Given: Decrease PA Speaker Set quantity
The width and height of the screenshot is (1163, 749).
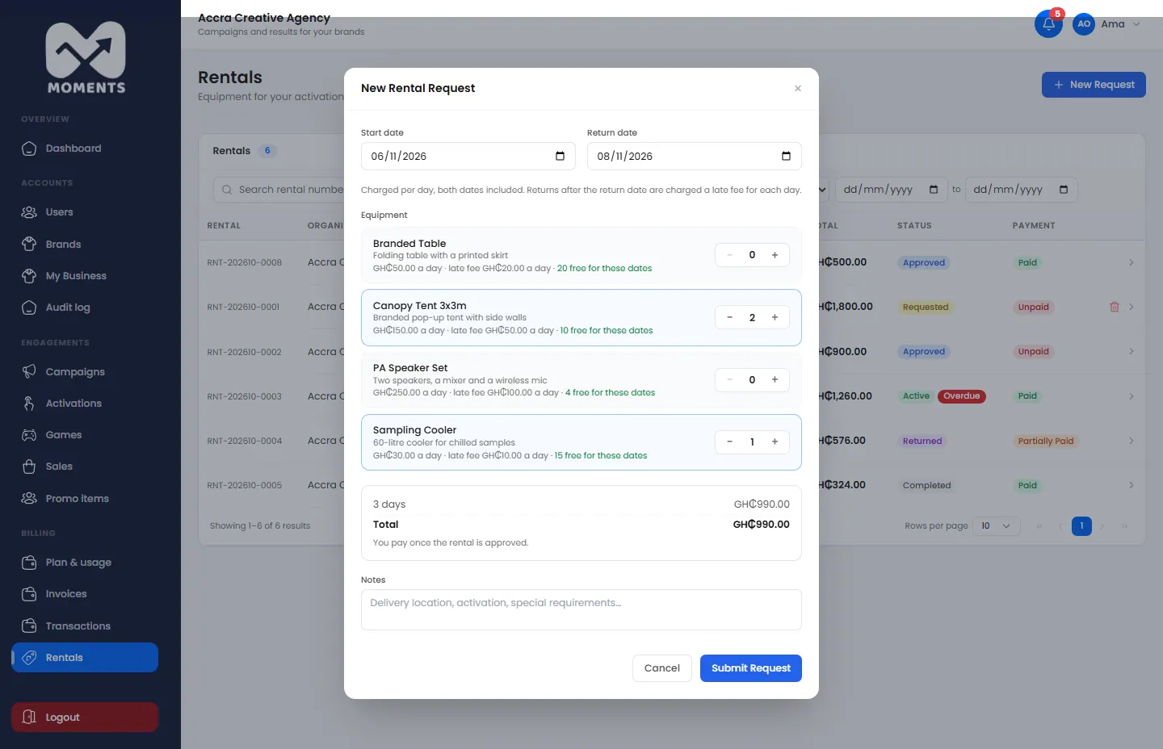Looking at the screenshot, I should (x=729, y=379).
